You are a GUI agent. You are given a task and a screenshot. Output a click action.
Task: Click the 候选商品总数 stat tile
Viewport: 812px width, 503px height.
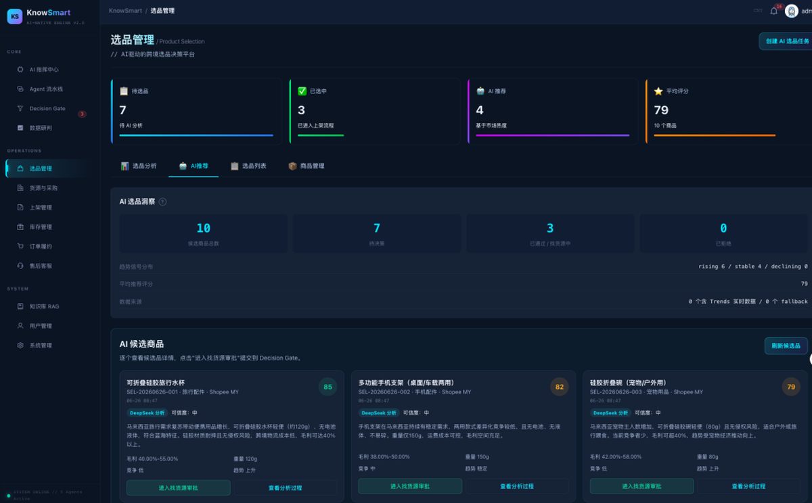(x=204, y=234)
